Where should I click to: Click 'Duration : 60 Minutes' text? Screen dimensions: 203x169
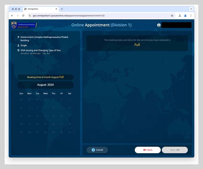tap(30, 53)
